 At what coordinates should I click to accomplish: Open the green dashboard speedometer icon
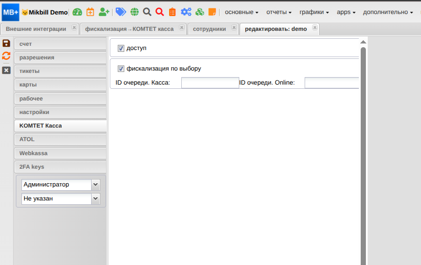coord(77,12)
